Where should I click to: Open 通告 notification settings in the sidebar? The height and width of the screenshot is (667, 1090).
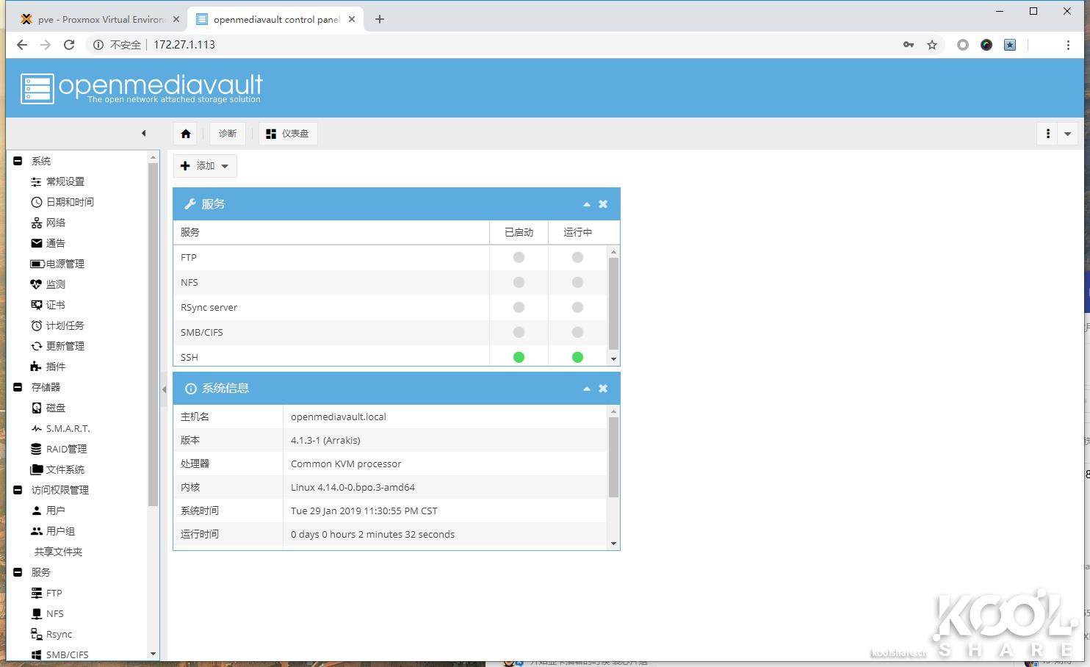48,243
